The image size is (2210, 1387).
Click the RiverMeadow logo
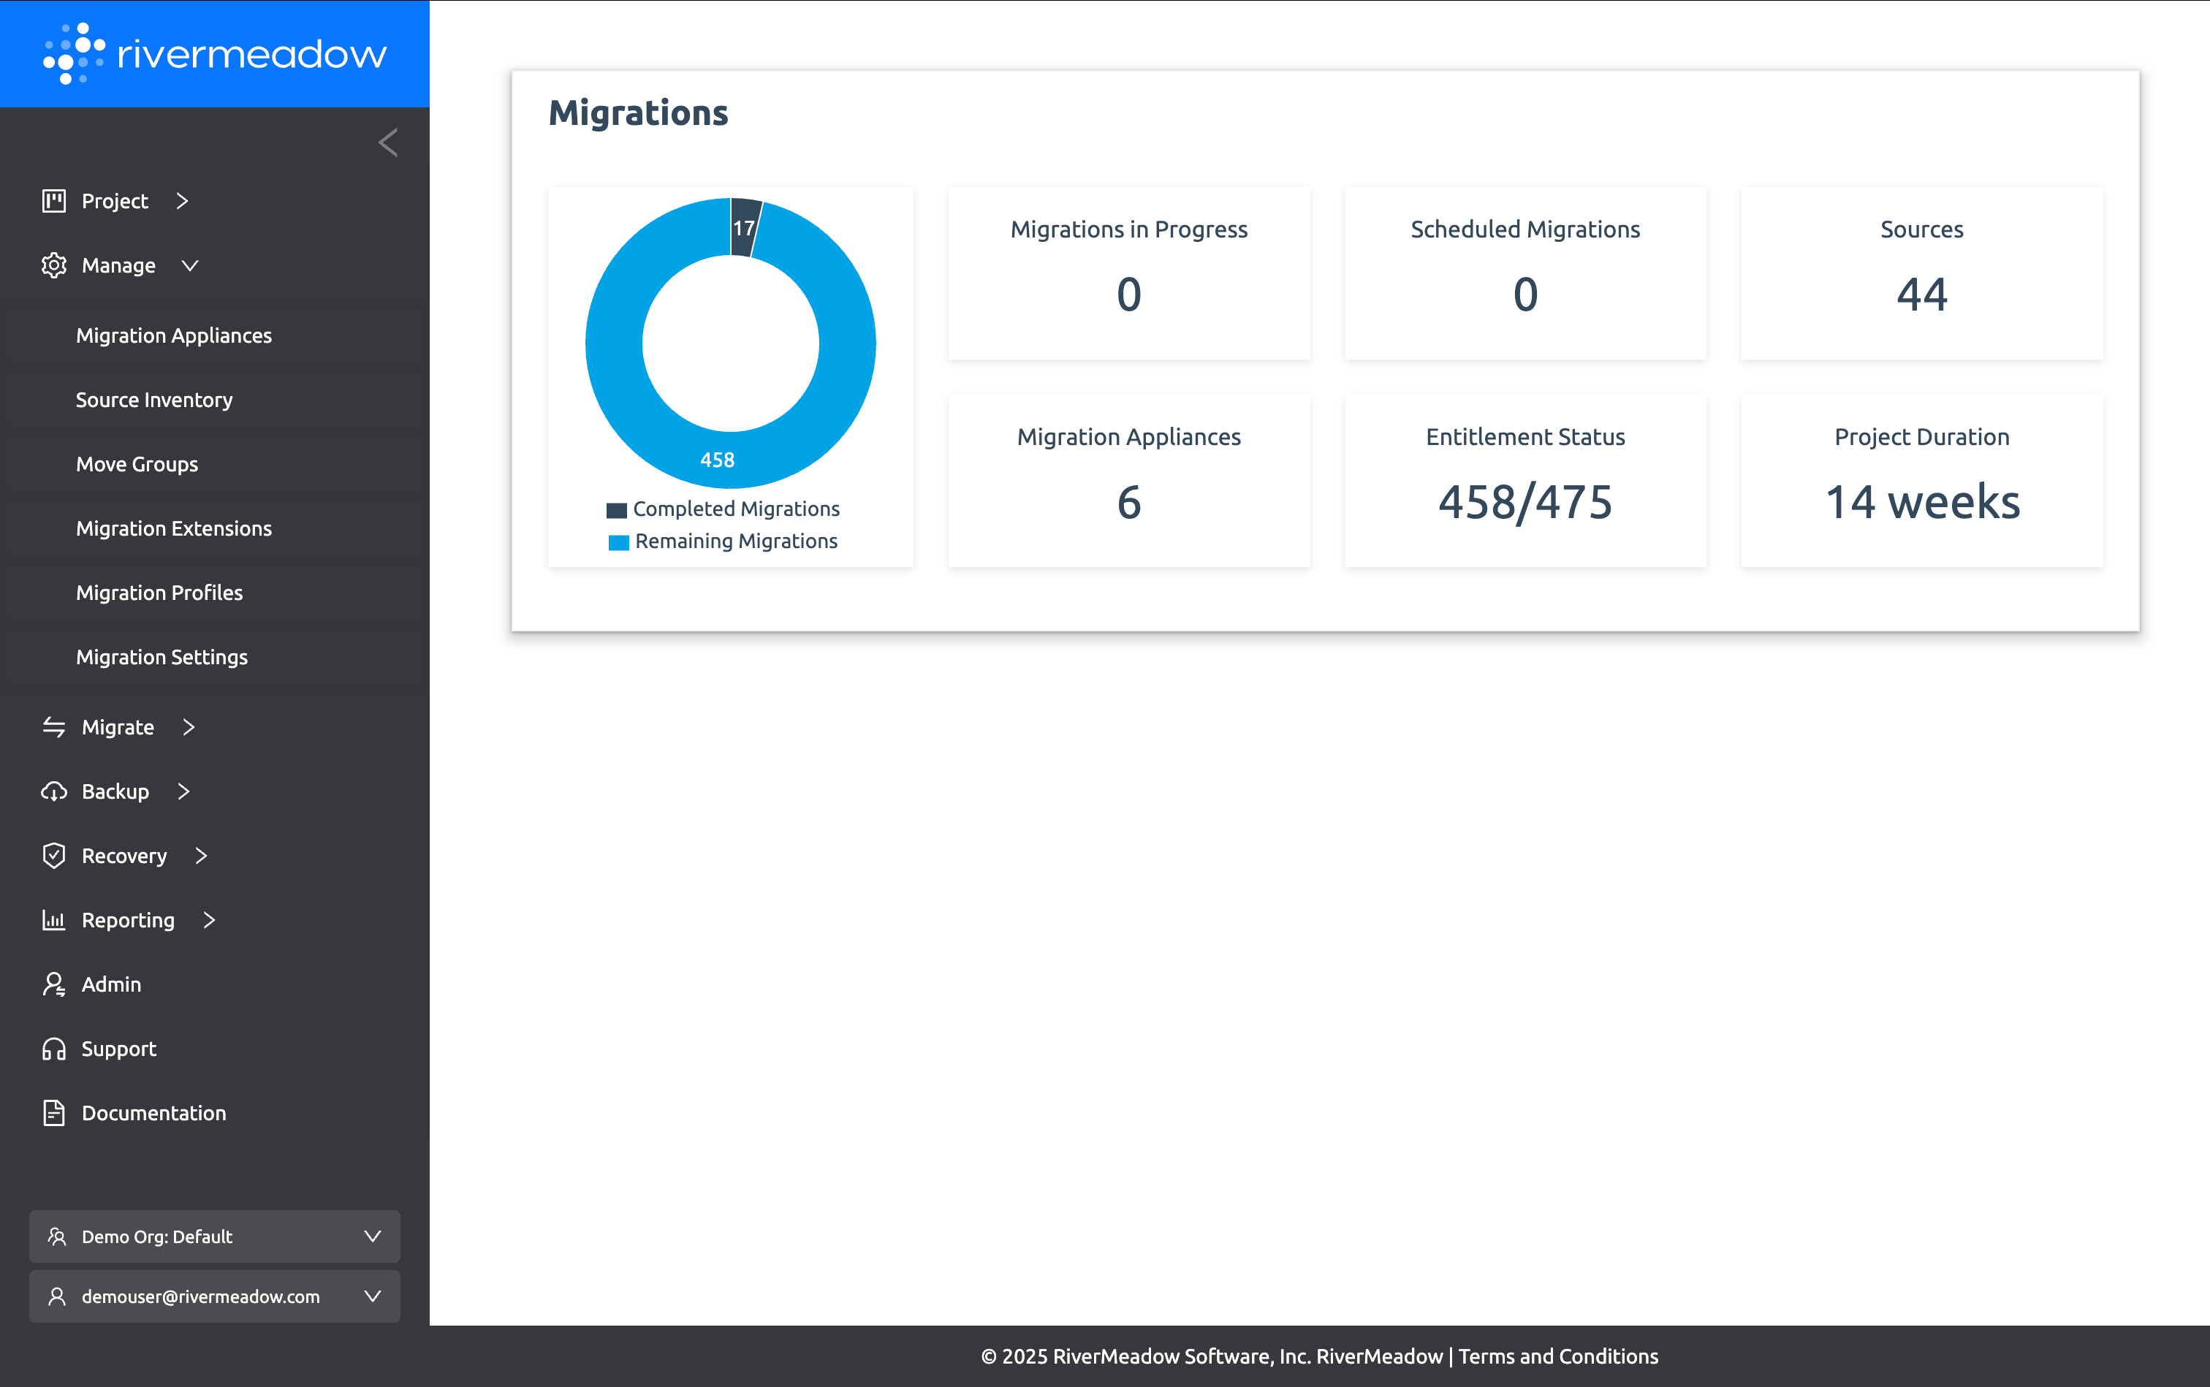click(x=215, y=53)
